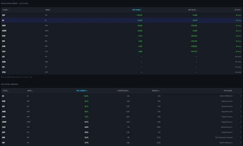The image size is (243, 146).
Task: Sort insider table by Net Value
Action: tap(192, 10)
